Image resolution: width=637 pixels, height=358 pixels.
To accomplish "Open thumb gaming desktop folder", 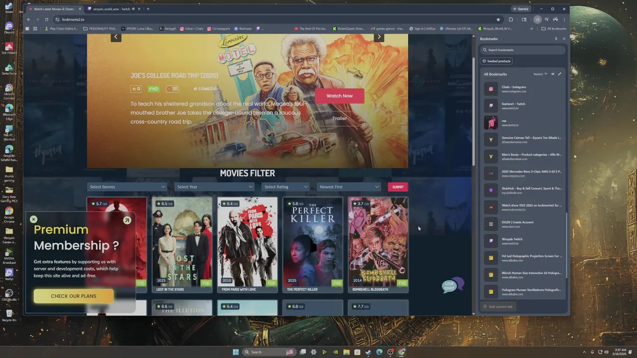I will click(x=9, y=173).
